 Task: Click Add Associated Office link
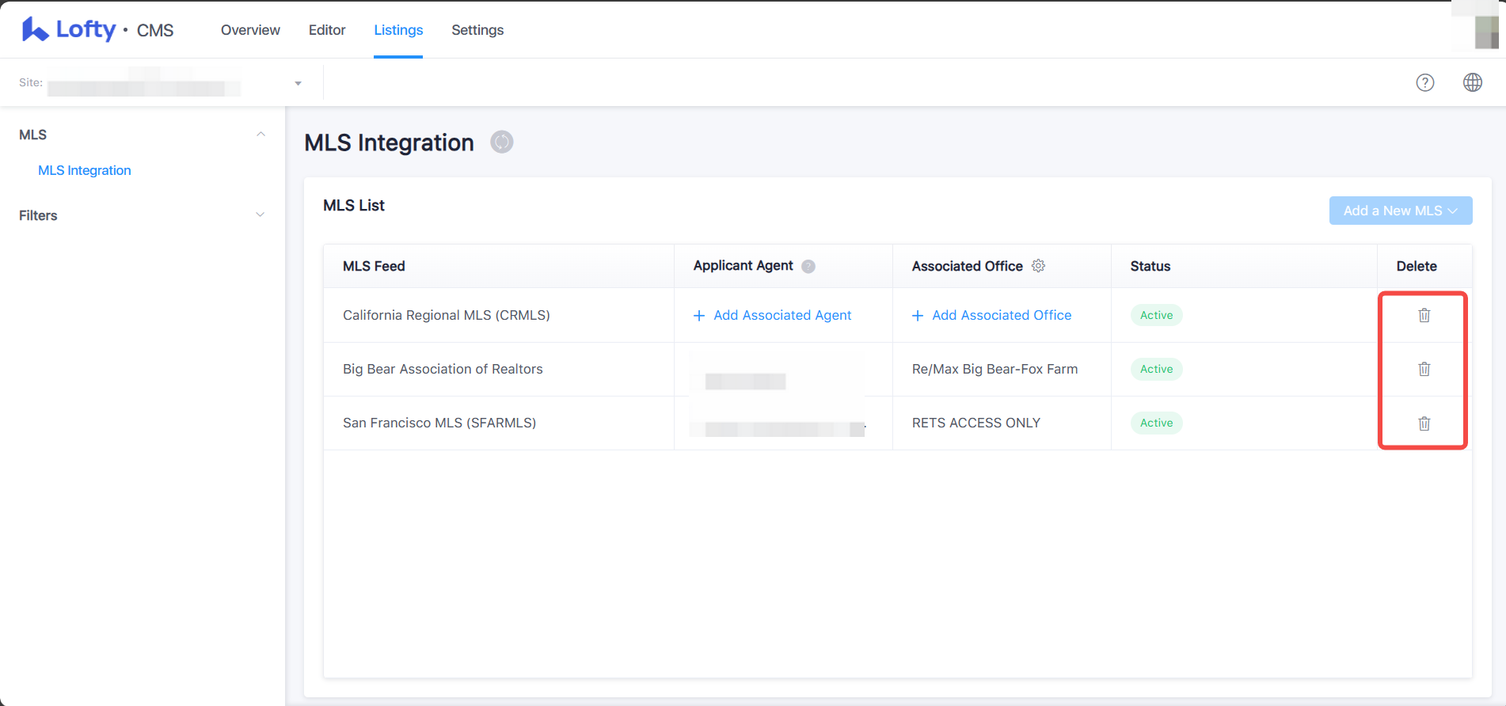coord(991,315)
